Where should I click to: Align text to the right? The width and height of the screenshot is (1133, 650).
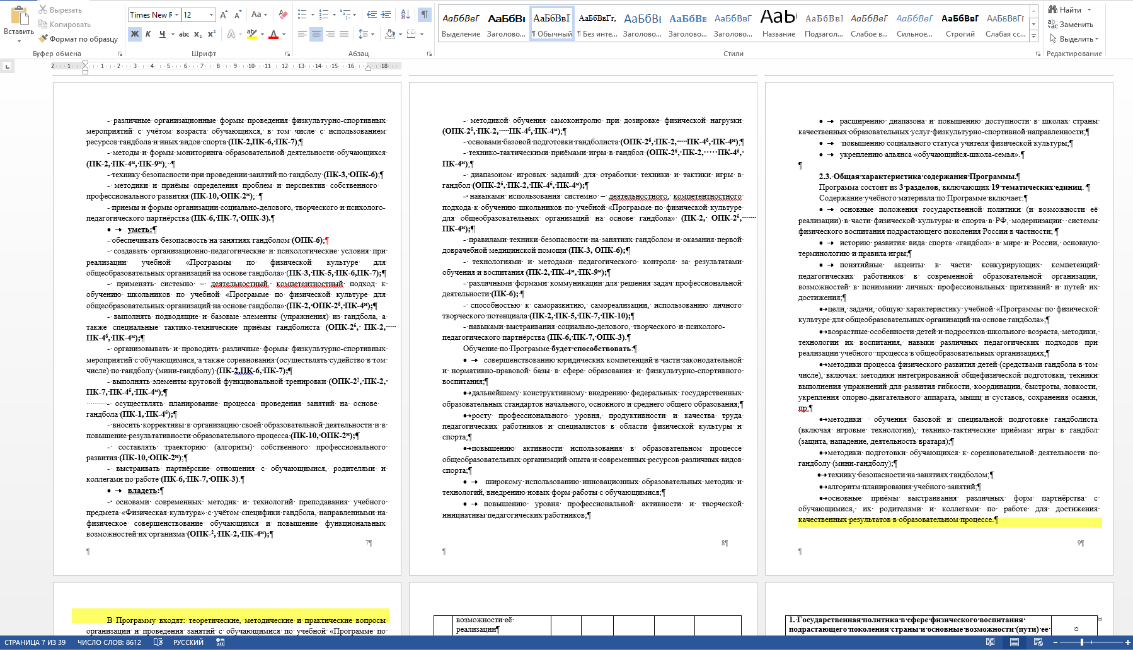click(x=330, y=34)
